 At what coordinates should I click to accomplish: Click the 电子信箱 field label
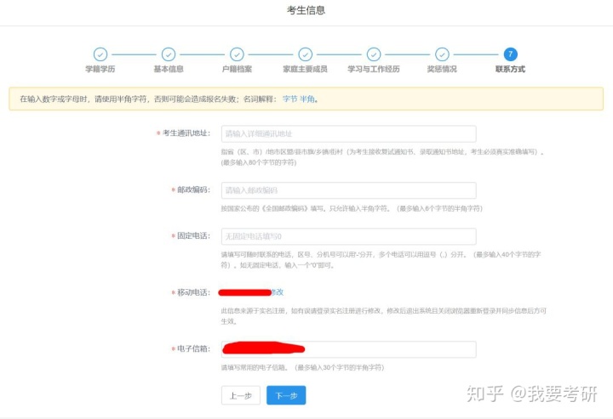point(194,348)
